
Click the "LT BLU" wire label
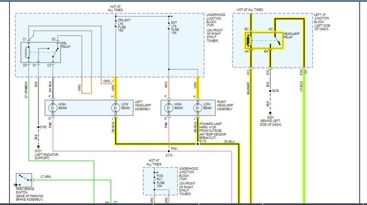point(302,86)
